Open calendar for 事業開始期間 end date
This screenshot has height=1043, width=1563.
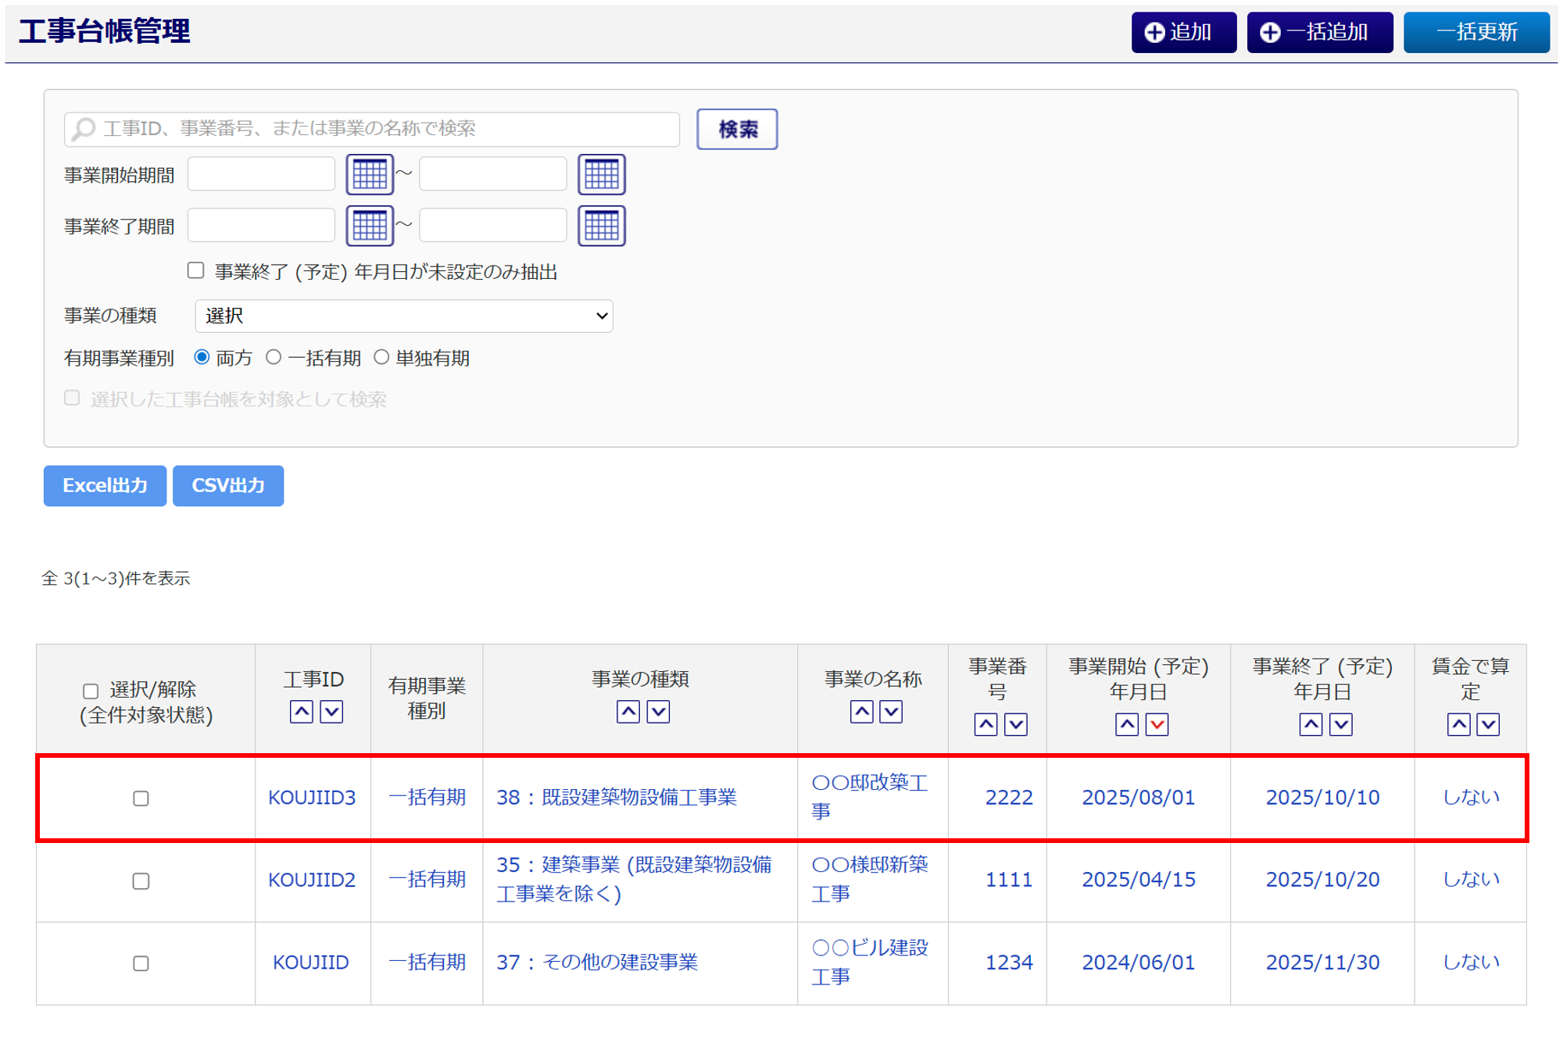point(601,174)
